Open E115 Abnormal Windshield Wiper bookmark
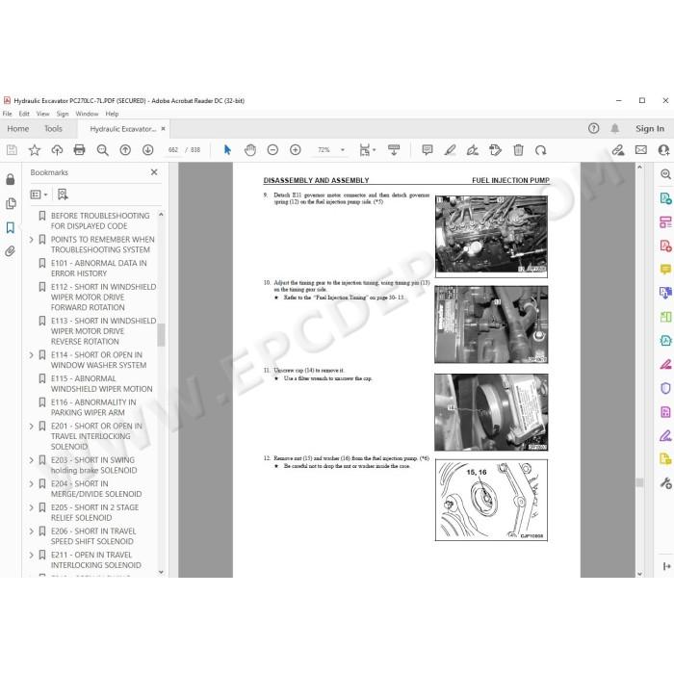 (101, 384)
